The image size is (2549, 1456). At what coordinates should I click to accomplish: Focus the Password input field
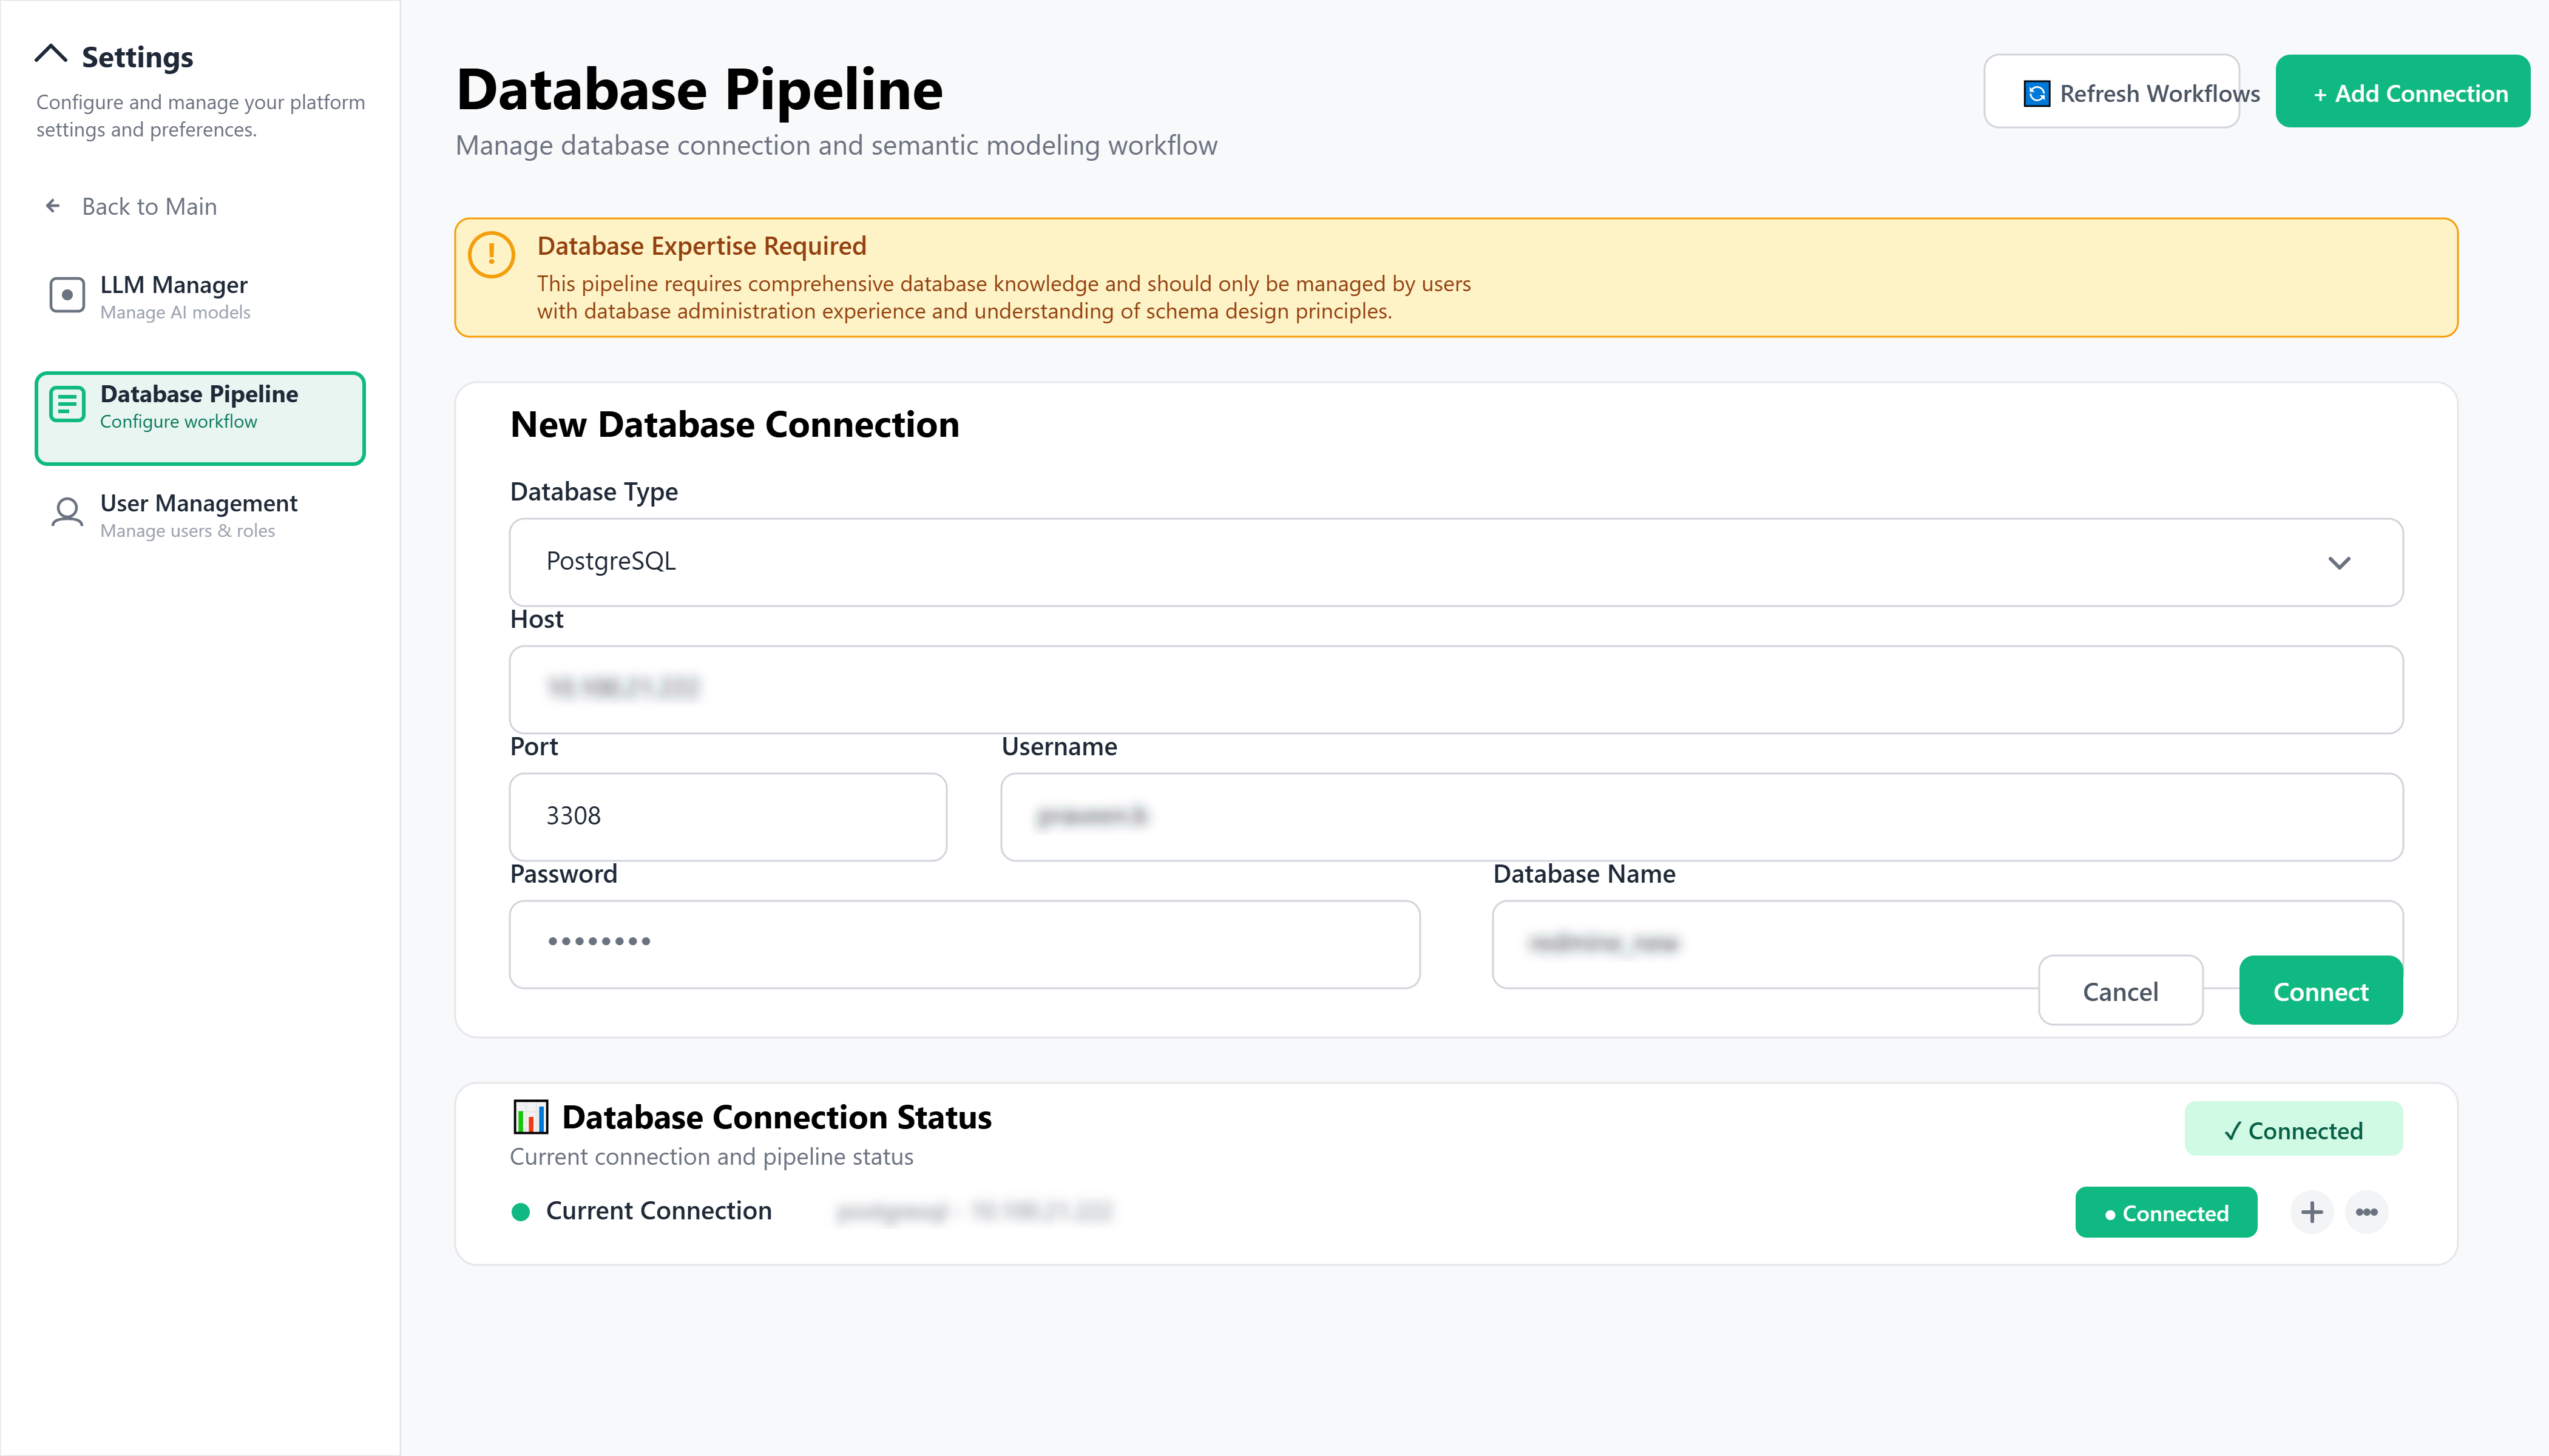tap(964, 944)
